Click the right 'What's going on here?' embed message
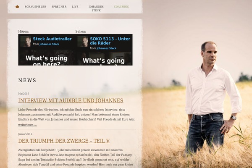 point(104,61)
